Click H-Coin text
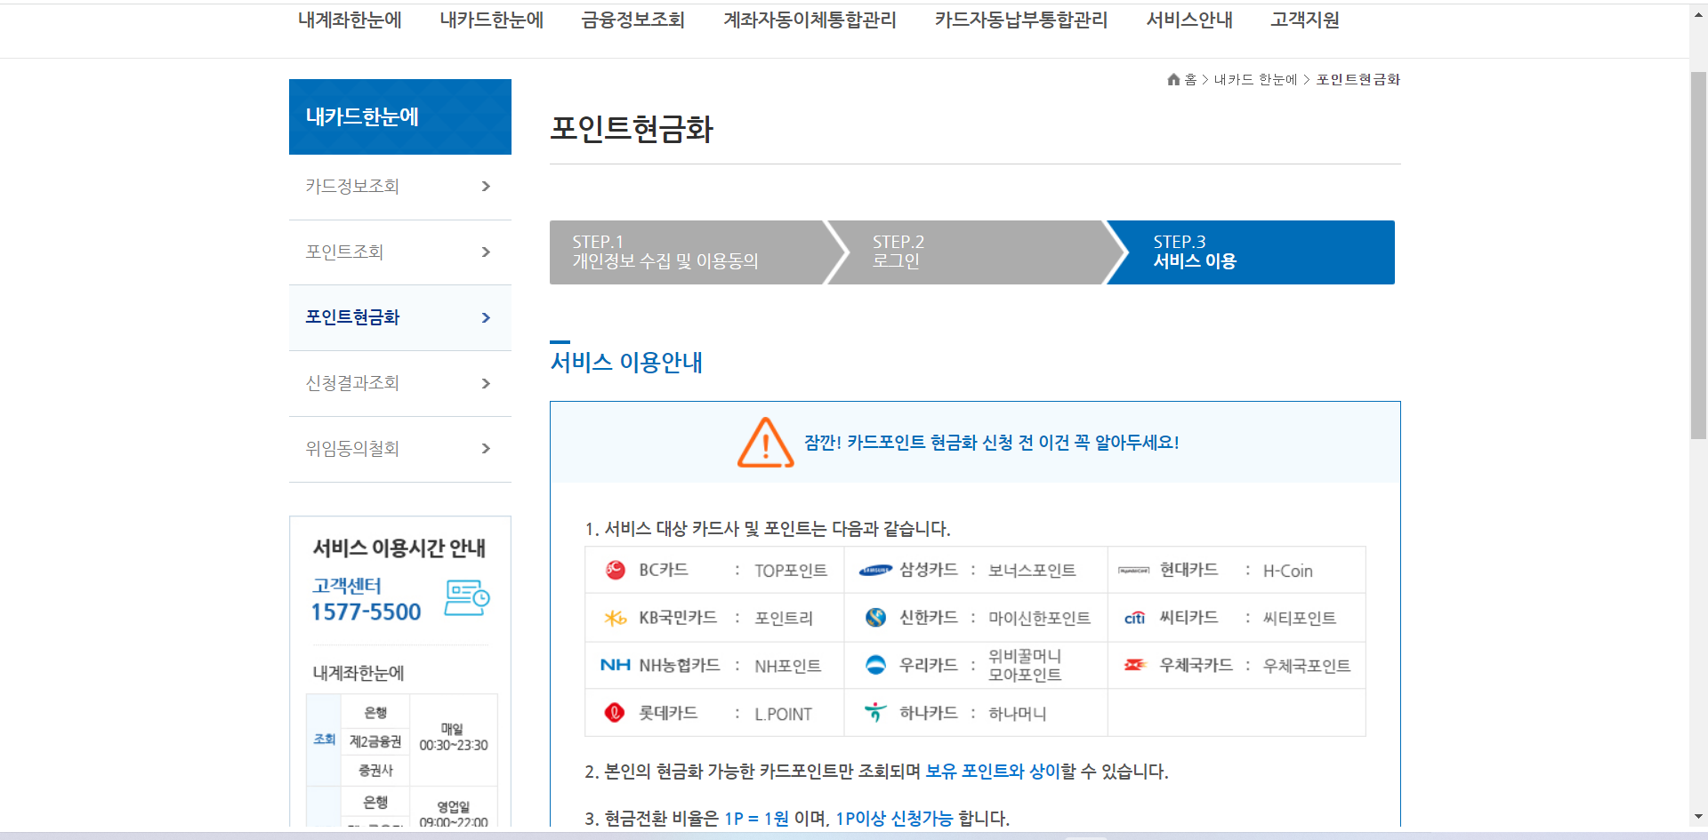The width and height of the screenshot is (1708, 840). tap(1287, 571)
